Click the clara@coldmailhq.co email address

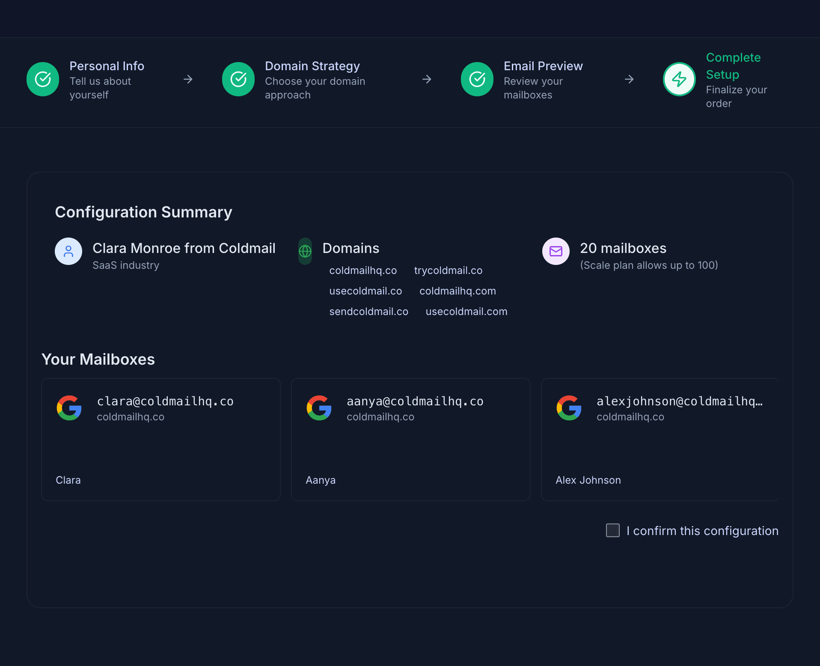point(165,401)
